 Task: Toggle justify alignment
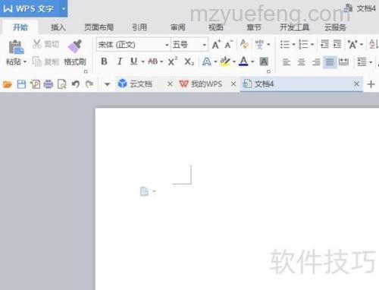[330, 61]
